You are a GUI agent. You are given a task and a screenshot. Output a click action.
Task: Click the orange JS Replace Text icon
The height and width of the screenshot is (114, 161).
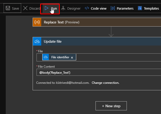(x=37, y=22)
